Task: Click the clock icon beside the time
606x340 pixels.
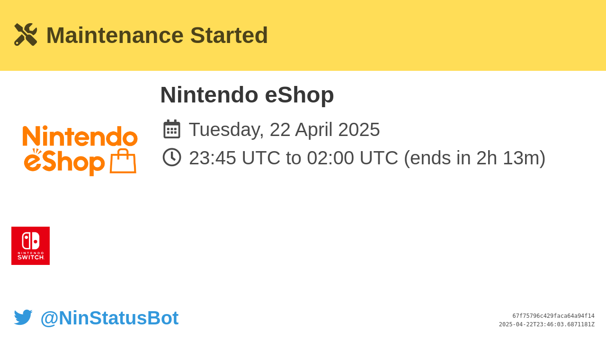Action: [x=172, y=157]
